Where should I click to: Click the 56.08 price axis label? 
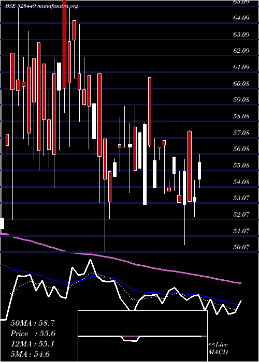point(241,149)
